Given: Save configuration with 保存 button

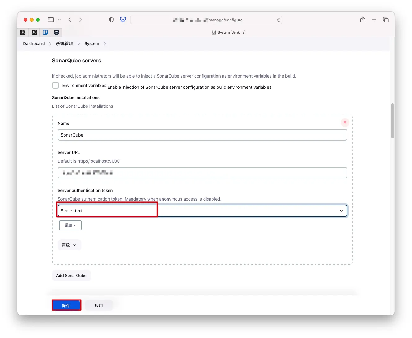Looking at the screenshot, I should 66,305.
